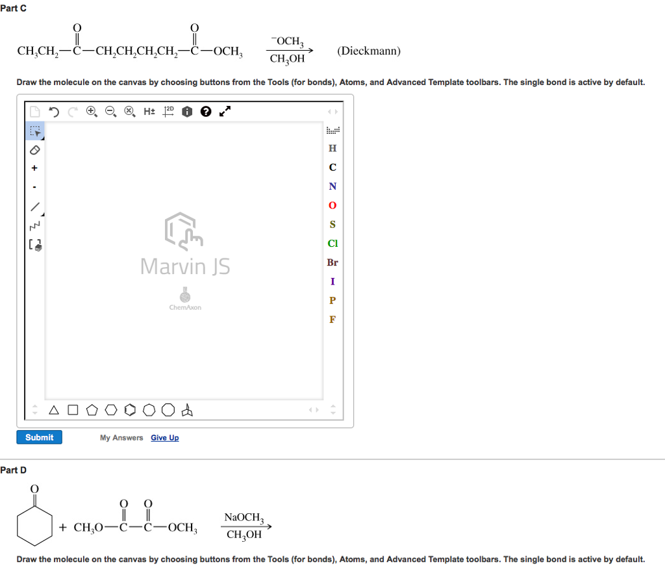Pick the carbon chain drawing tool
The image size is (665, 571).
point(35,225)
